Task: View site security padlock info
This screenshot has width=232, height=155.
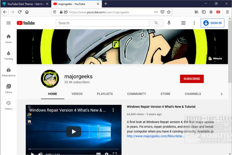Action: (61, 12)
